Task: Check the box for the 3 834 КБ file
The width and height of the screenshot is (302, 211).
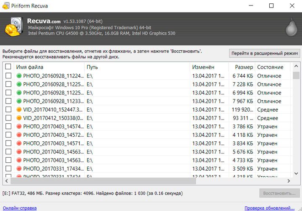Action: [x=8, y=143]
